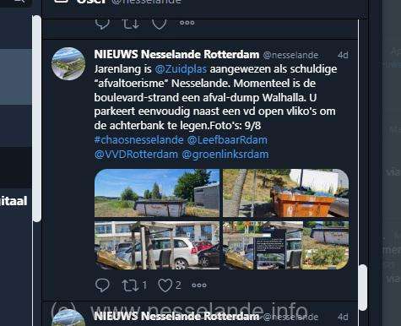Click the column scrollbar thumb at right

coord(363,287)
